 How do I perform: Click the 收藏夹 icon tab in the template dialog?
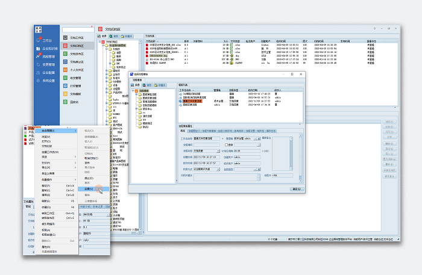[160, 85]
